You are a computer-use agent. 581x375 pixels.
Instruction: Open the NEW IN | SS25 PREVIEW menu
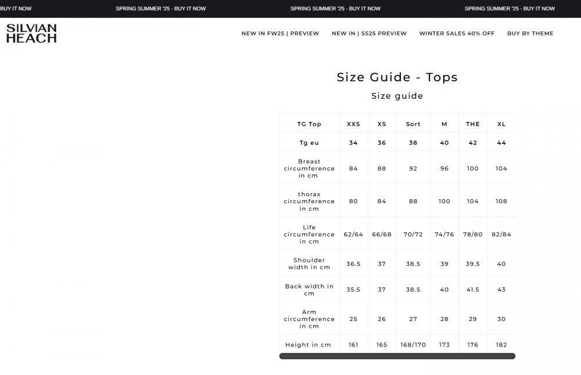[369, 34]
